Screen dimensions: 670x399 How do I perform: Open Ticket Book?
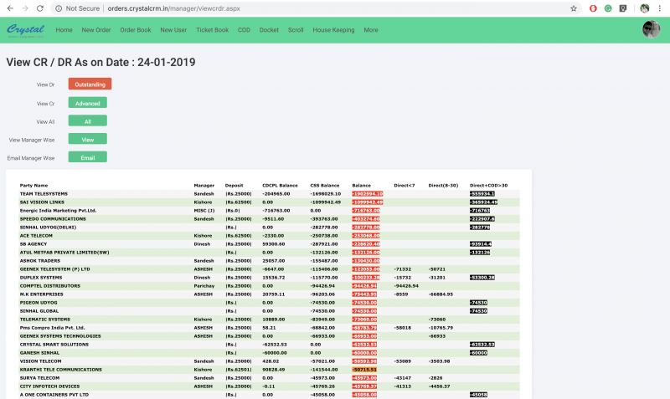(213, 30)
